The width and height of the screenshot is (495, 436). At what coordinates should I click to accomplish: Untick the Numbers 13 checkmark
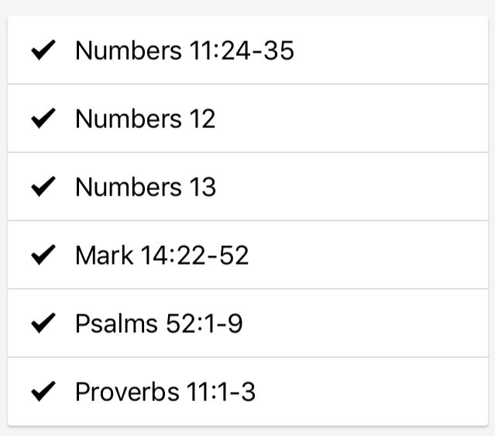pyautogui.click(x=43, y=187)
